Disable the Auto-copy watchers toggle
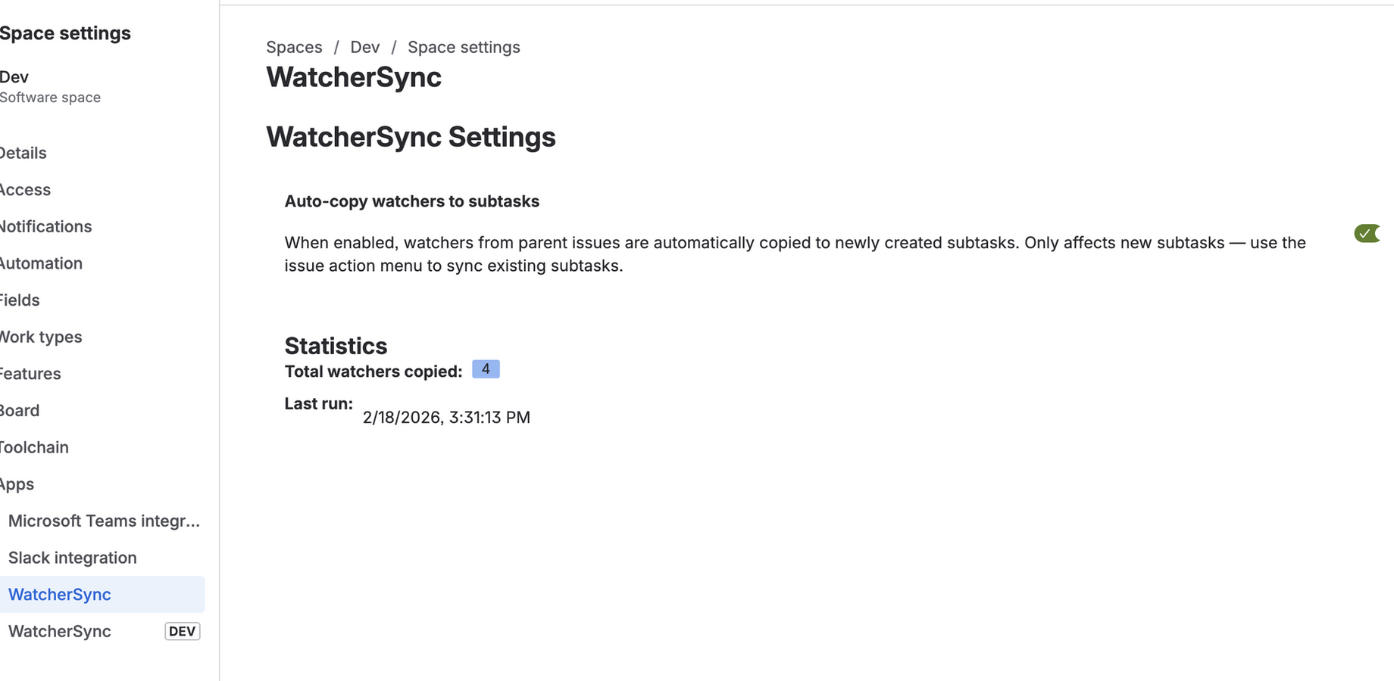Image resolution: width=1394 pixels, height=681 pixels. 1366,234
